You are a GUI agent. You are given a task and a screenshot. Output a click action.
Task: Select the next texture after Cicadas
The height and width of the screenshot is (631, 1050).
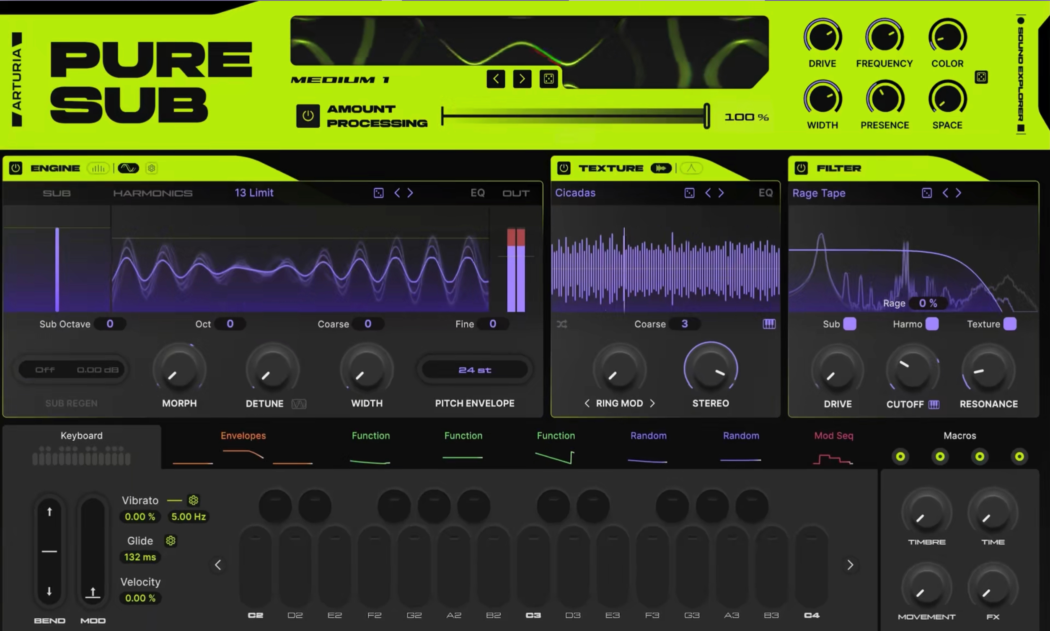pyautogui.click(x=721, y=193)
